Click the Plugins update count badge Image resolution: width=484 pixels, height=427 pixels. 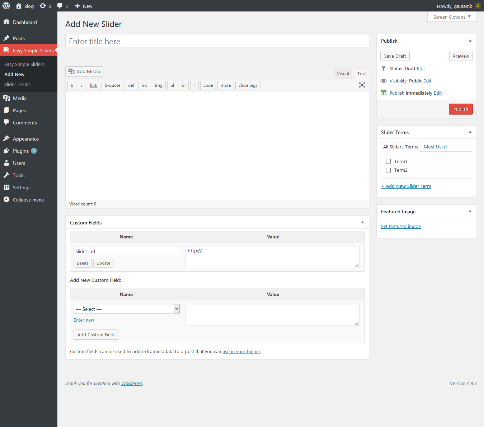(34, 151)
